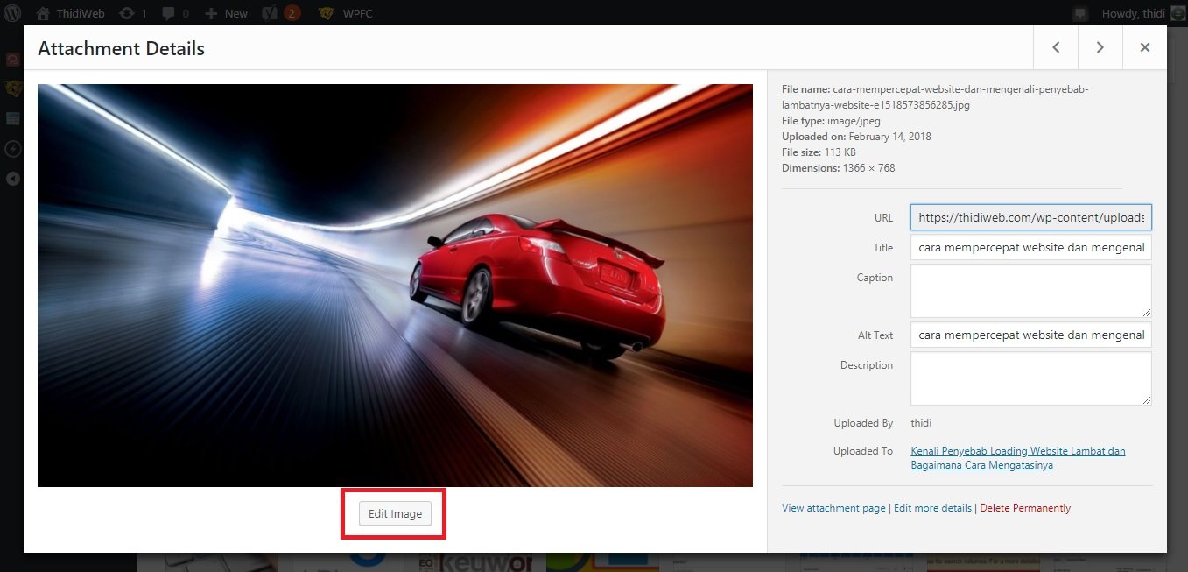This screenshot has height=572, width=1188.
Task: Select the Yoast SEO icon in the left sidebar
Action: click(x=11, y=88)
